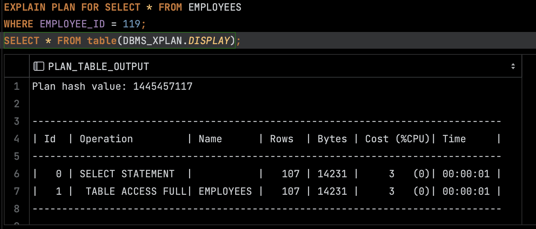Toggle sort arrows on PLAN_TABLE_OUTPUT column
Image resolution: width=536 pixels, height=229 pixels.
[x=513, y=67]
